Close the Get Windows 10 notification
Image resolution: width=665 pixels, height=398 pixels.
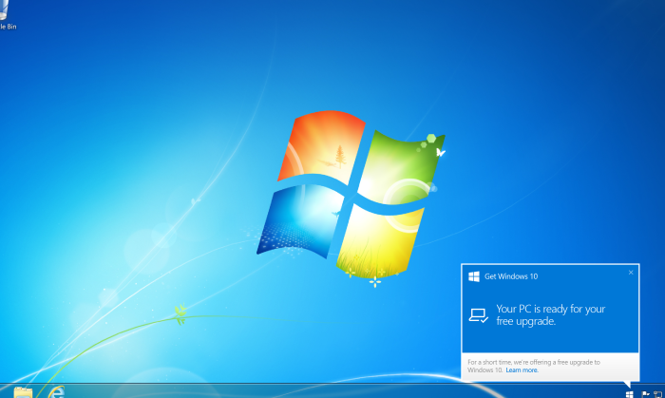coord(631,273)
